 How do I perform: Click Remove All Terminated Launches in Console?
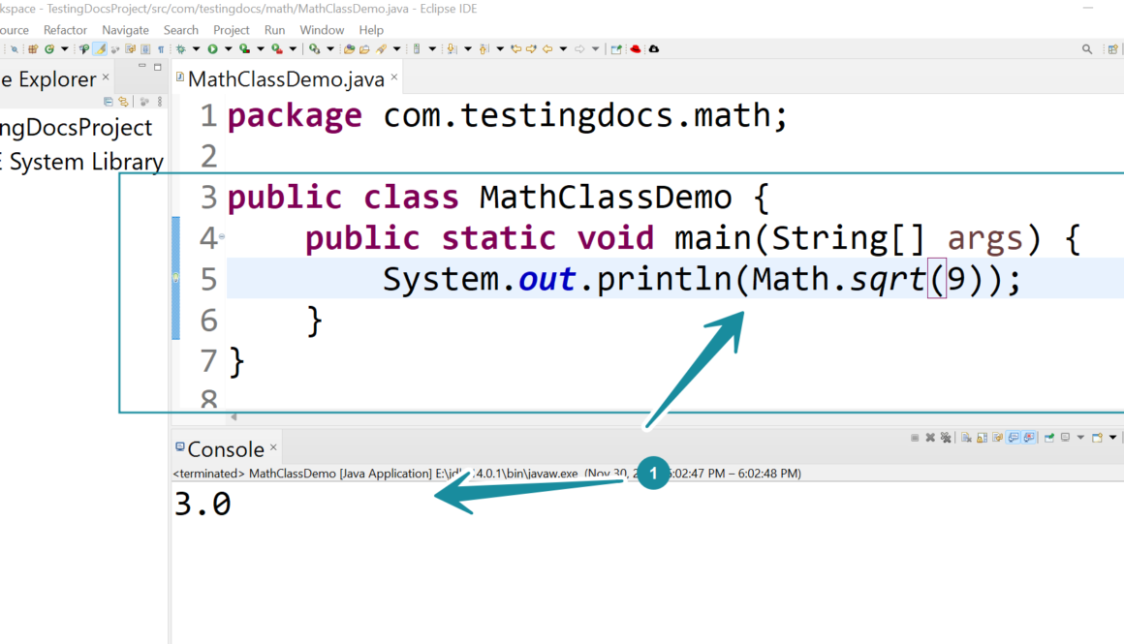pyautogui.click(x=946, y=438)
